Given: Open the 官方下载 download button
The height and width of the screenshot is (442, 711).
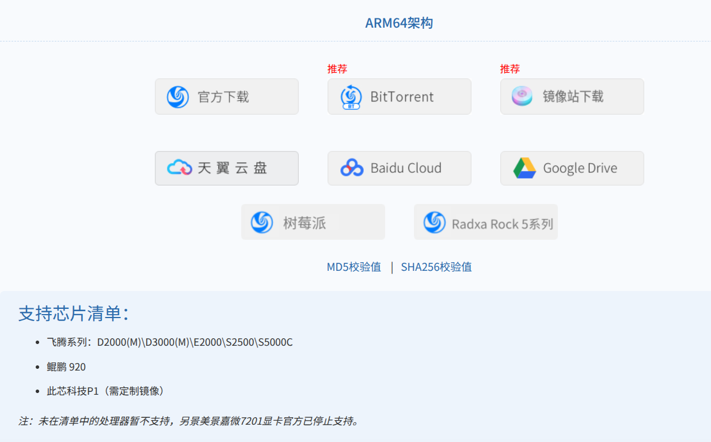Looking at the screenshot, I should point(227,97).
